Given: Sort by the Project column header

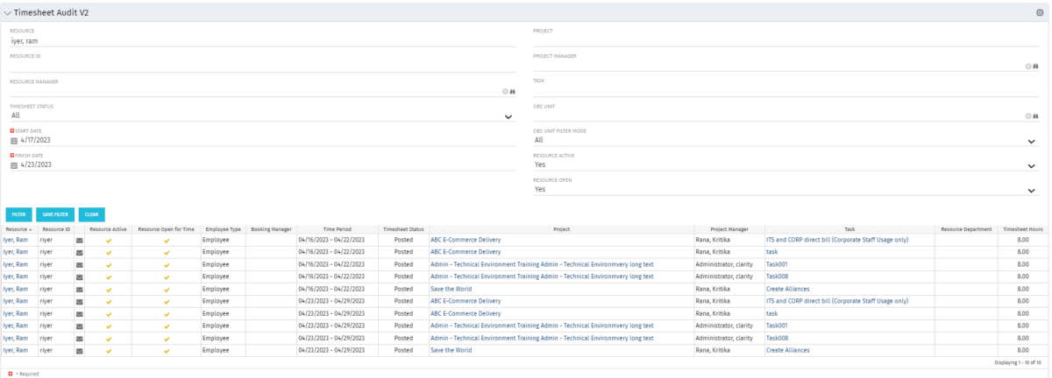Looking at the screenshot, I should click(561, 228).
